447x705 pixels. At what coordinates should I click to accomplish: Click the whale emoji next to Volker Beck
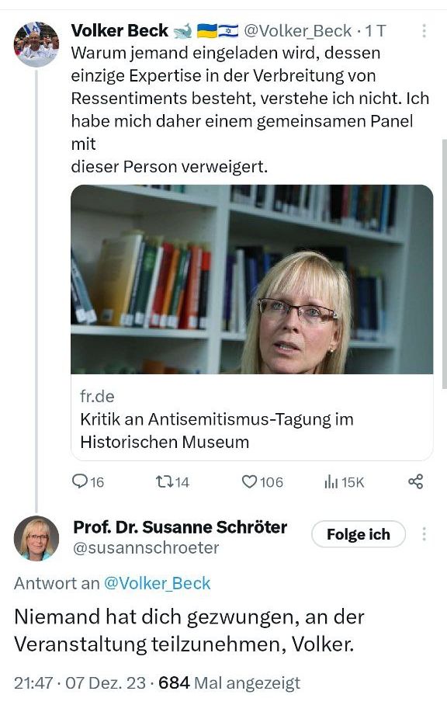coord(182,31)
